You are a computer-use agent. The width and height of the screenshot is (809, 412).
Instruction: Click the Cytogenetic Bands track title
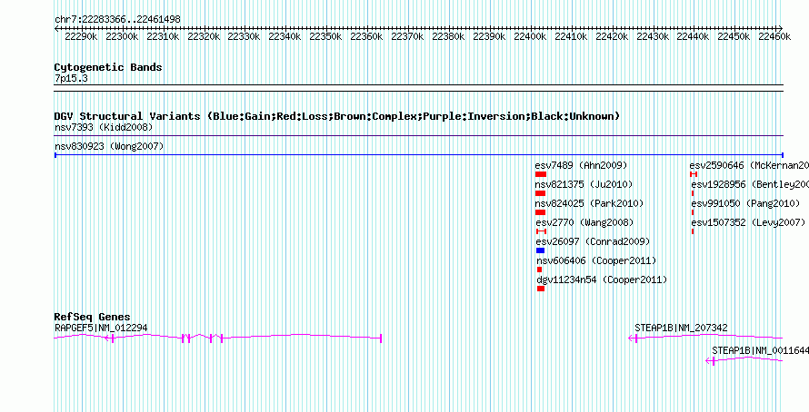pyautogui.click(x=108, y=67)
